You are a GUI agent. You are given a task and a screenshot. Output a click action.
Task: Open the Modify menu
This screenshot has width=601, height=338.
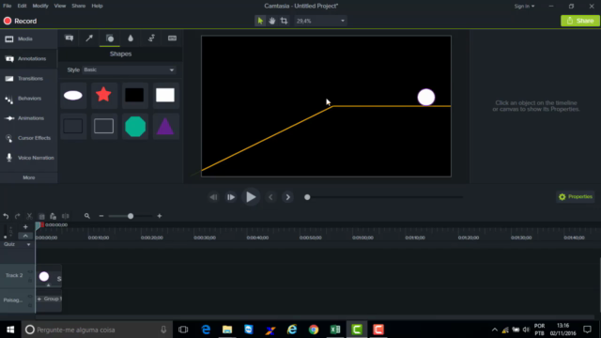point(40,6)
